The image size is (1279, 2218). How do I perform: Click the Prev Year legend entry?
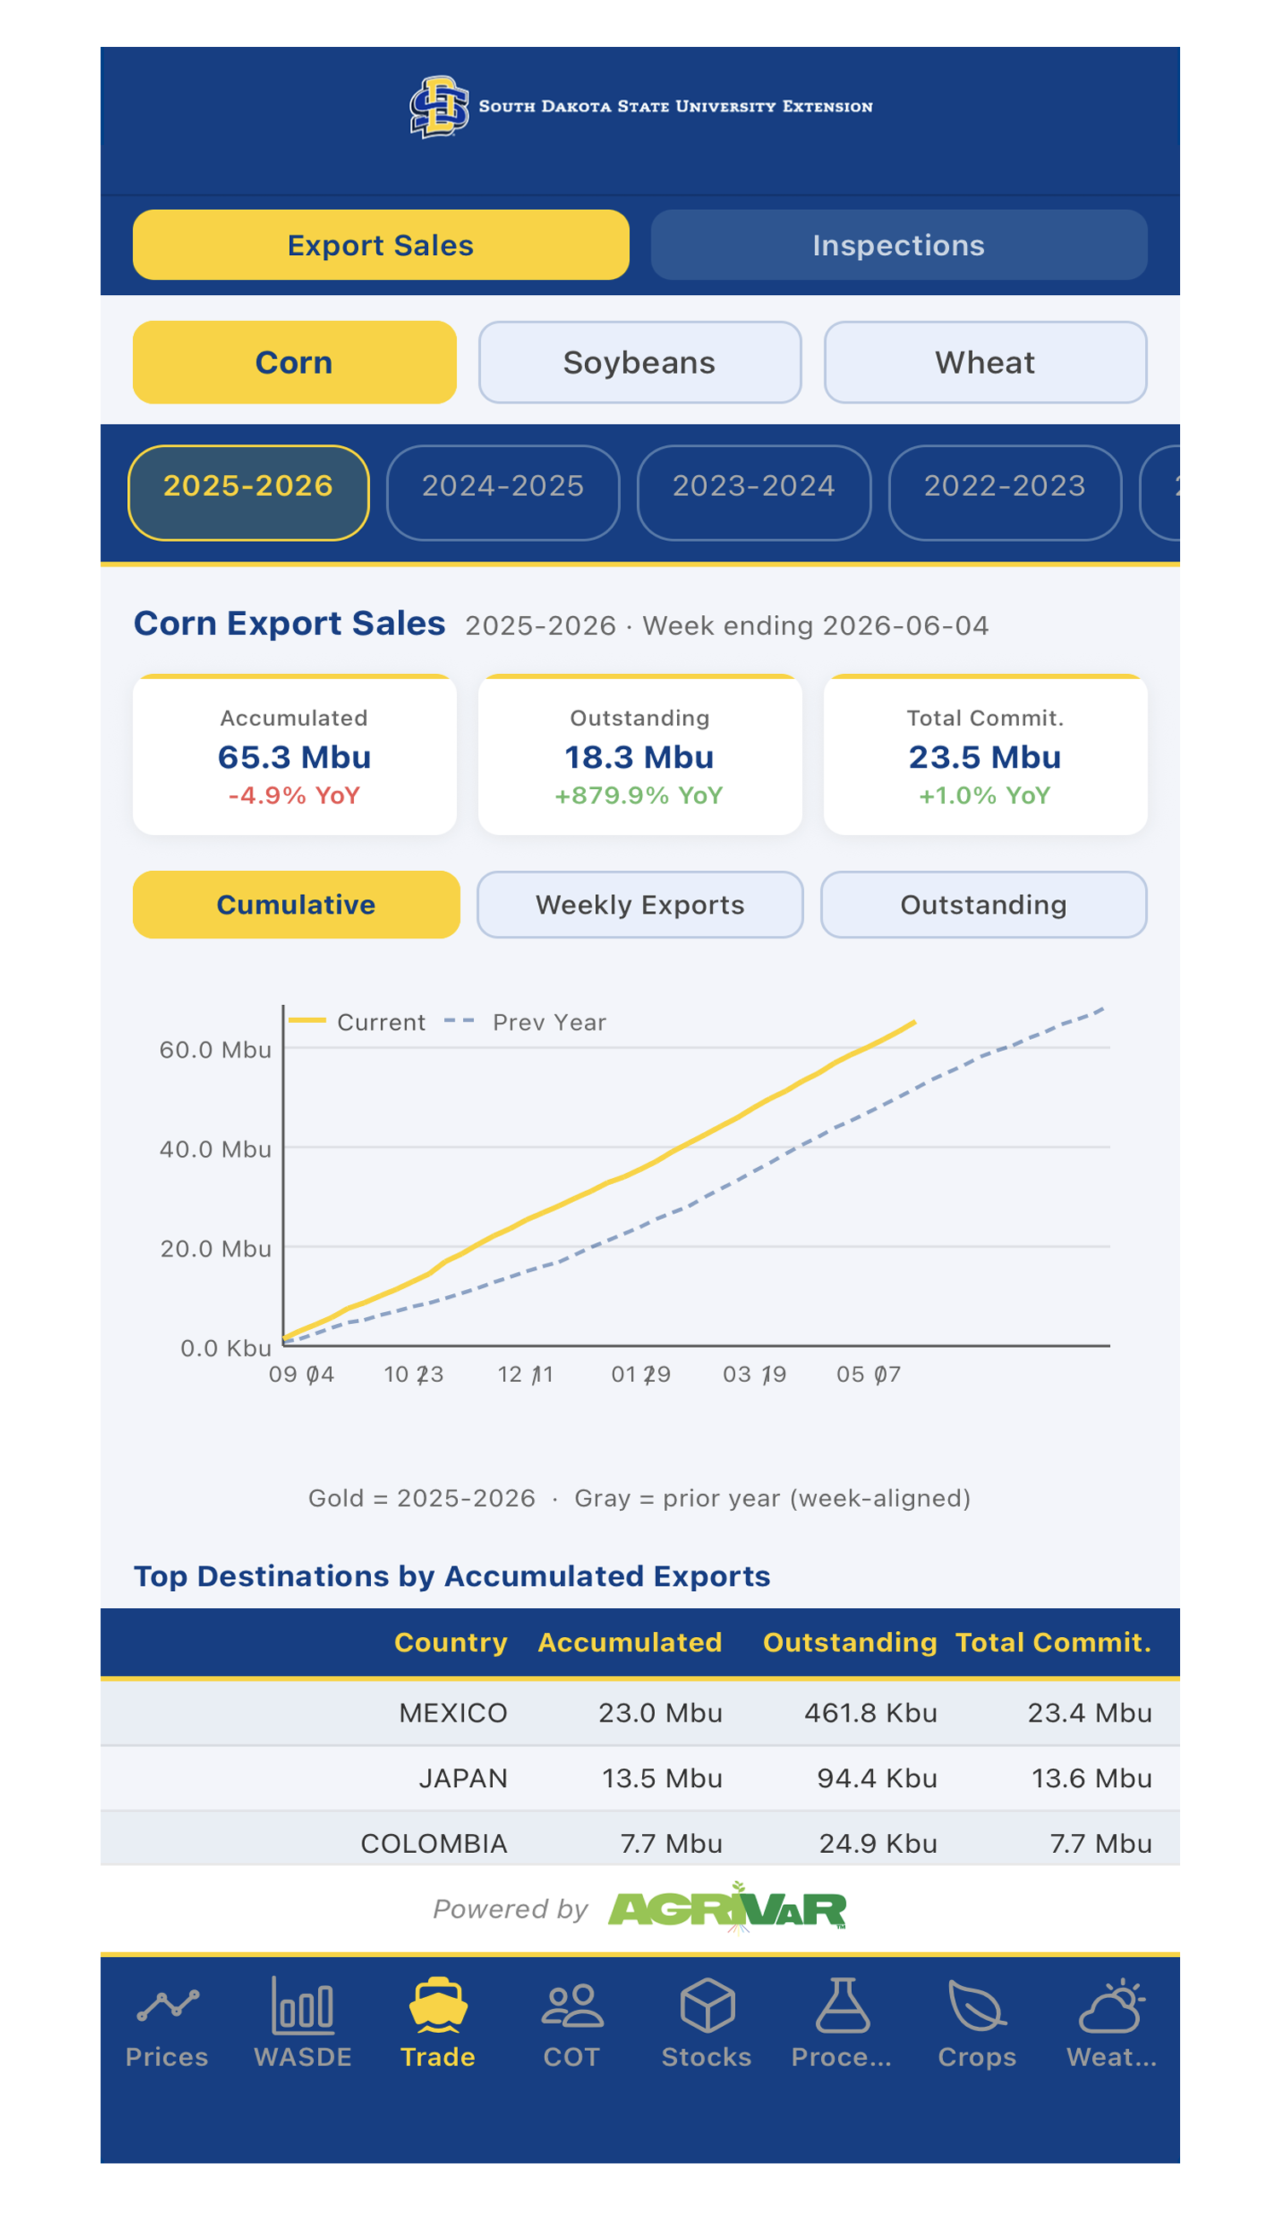click(525, 1022)
